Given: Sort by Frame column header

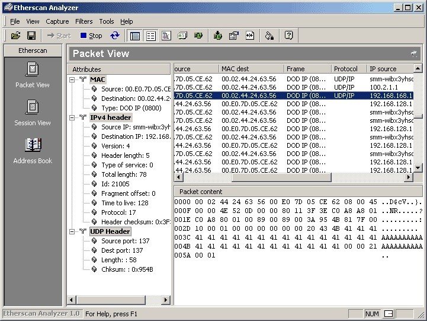Looking at the screenshot, I should pos(307,69).
